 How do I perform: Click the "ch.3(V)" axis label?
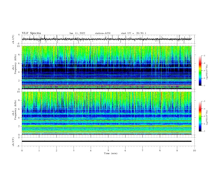[x=13, y=142]
